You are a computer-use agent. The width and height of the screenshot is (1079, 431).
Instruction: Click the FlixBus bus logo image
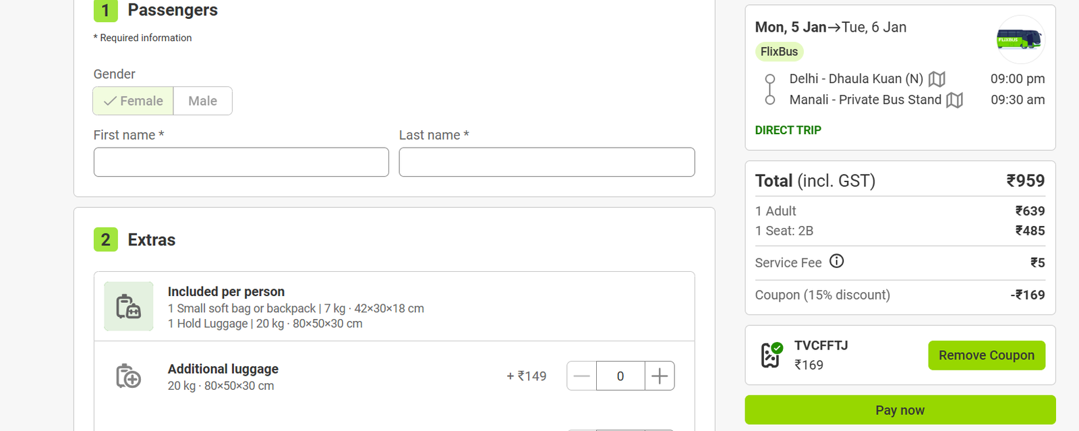pos(1018,40)
